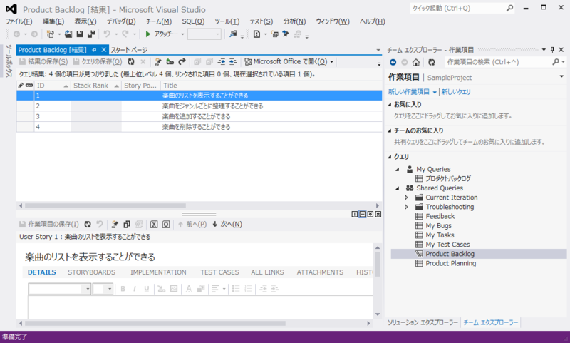Viewport: 570px width, 343px height.
Task: Select the horizontal split layout toggle
Action: click(363, 214)
